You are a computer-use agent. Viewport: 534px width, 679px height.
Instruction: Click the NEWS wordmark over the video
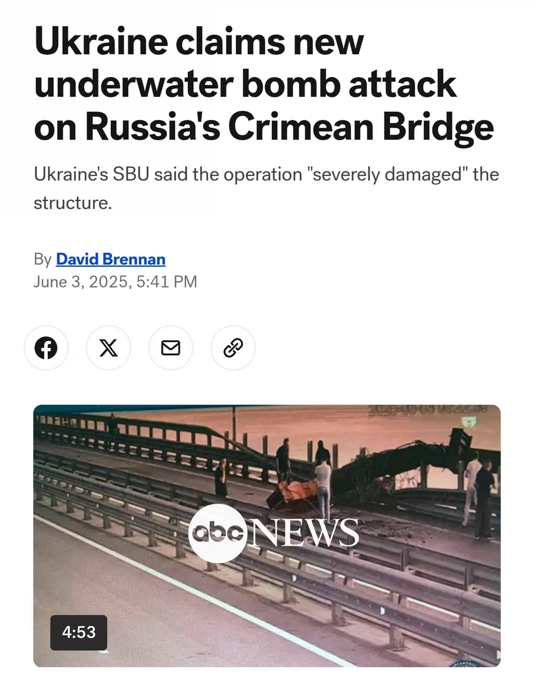(x=304, y=533)
